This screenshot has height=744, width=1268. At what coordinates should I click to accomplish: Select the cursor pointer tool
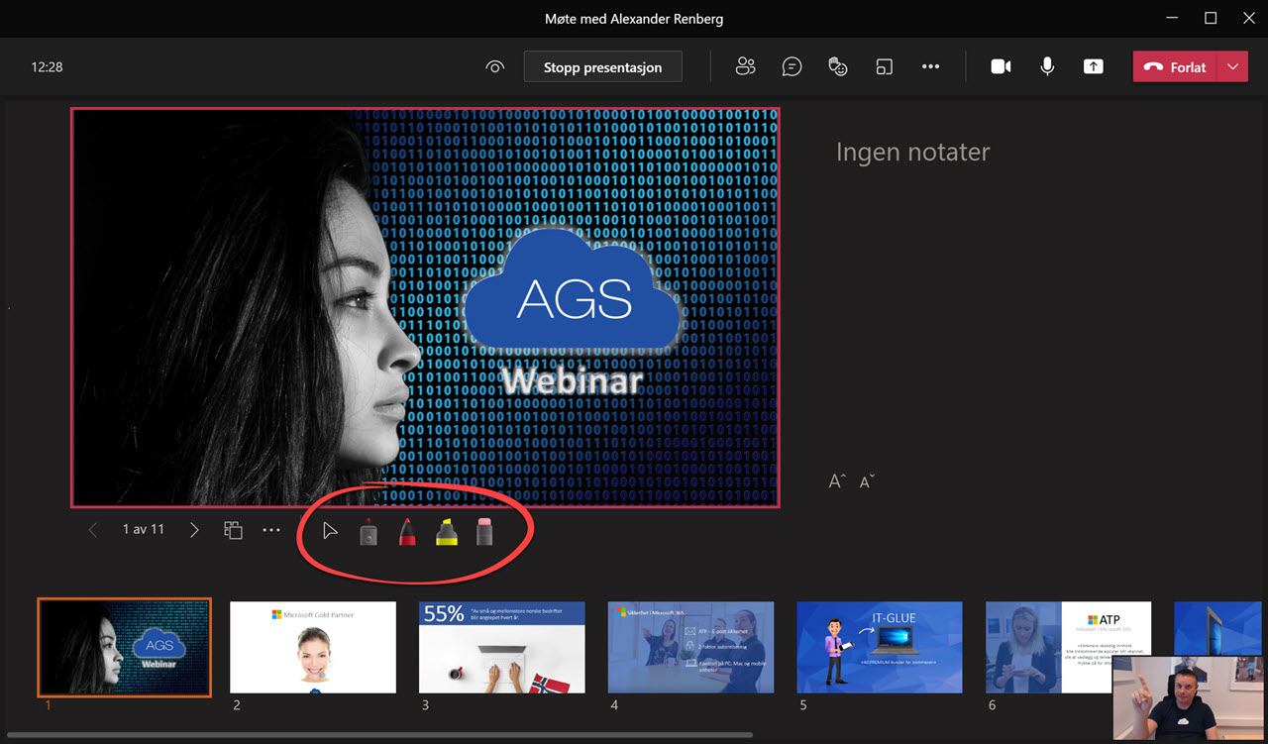pyautogui.click(x=329, y=530)
